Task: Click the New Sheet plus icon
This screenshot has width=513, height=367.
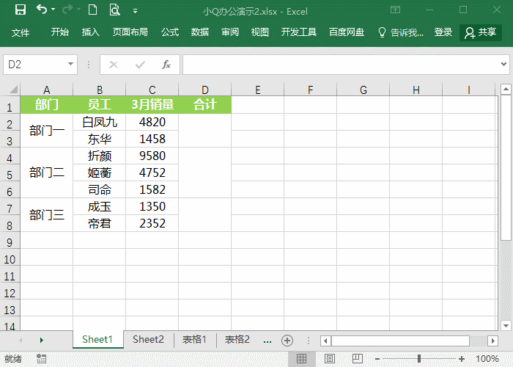Action: coord(287,341)
